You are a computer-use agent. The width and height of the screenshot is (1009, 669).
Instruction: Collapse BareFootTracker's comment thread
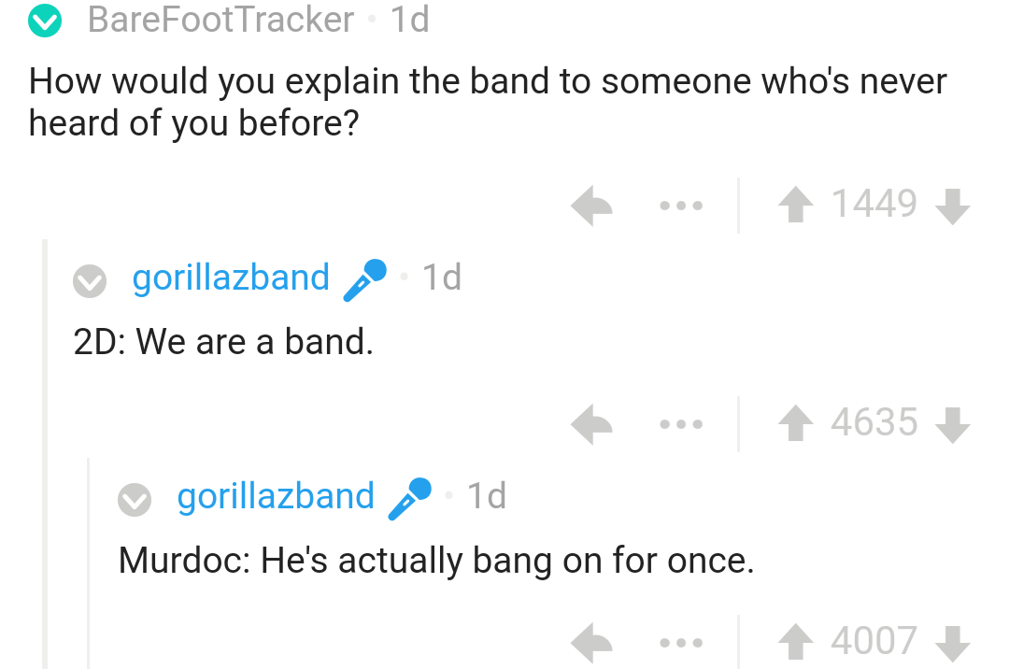[44, 21]
